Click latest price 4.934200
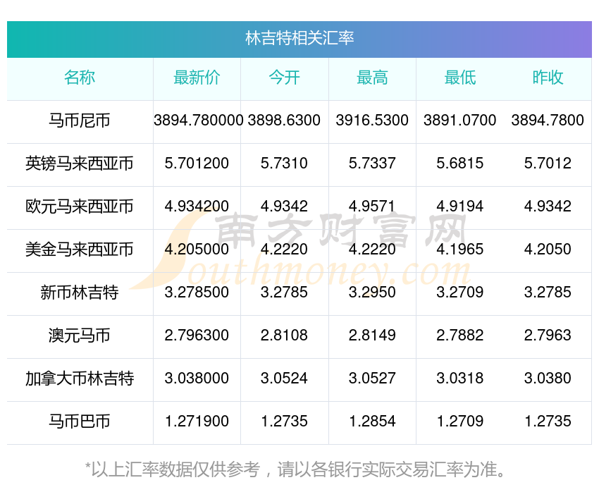The image size is (599, 492). click(x=197, y=207)
